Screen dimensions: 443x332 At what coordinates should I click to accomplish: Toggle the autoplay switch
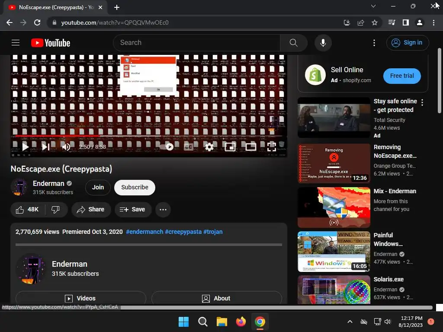[167, 147]
